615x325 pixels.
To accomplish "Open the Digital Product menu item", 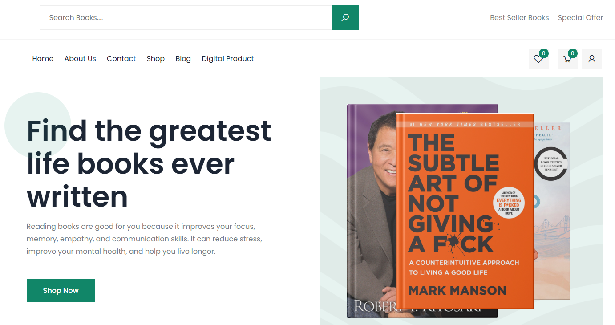I will (x=227, y=59).
